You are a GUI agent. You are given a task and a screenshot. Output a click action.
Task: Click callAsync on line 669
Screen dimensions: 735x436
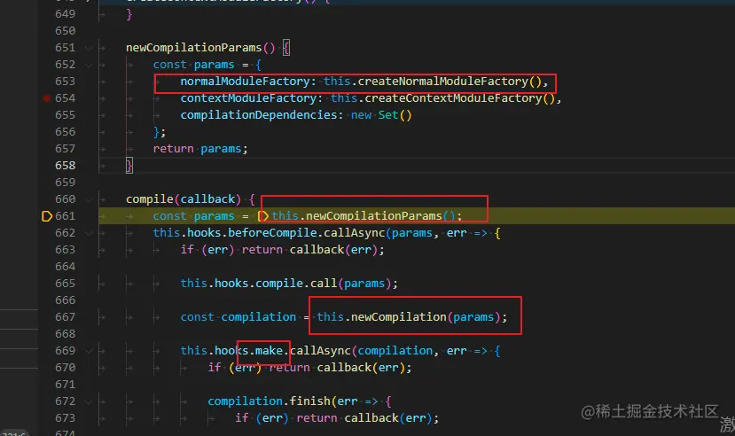(x=320, y=351)
